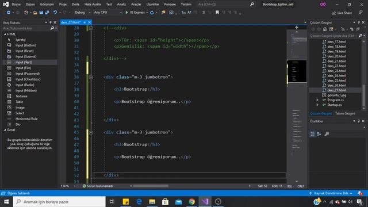This screenshot has width=368, height=207.
Task: Open the Any CPU platform dropdown
Action: tap(108, 13)
